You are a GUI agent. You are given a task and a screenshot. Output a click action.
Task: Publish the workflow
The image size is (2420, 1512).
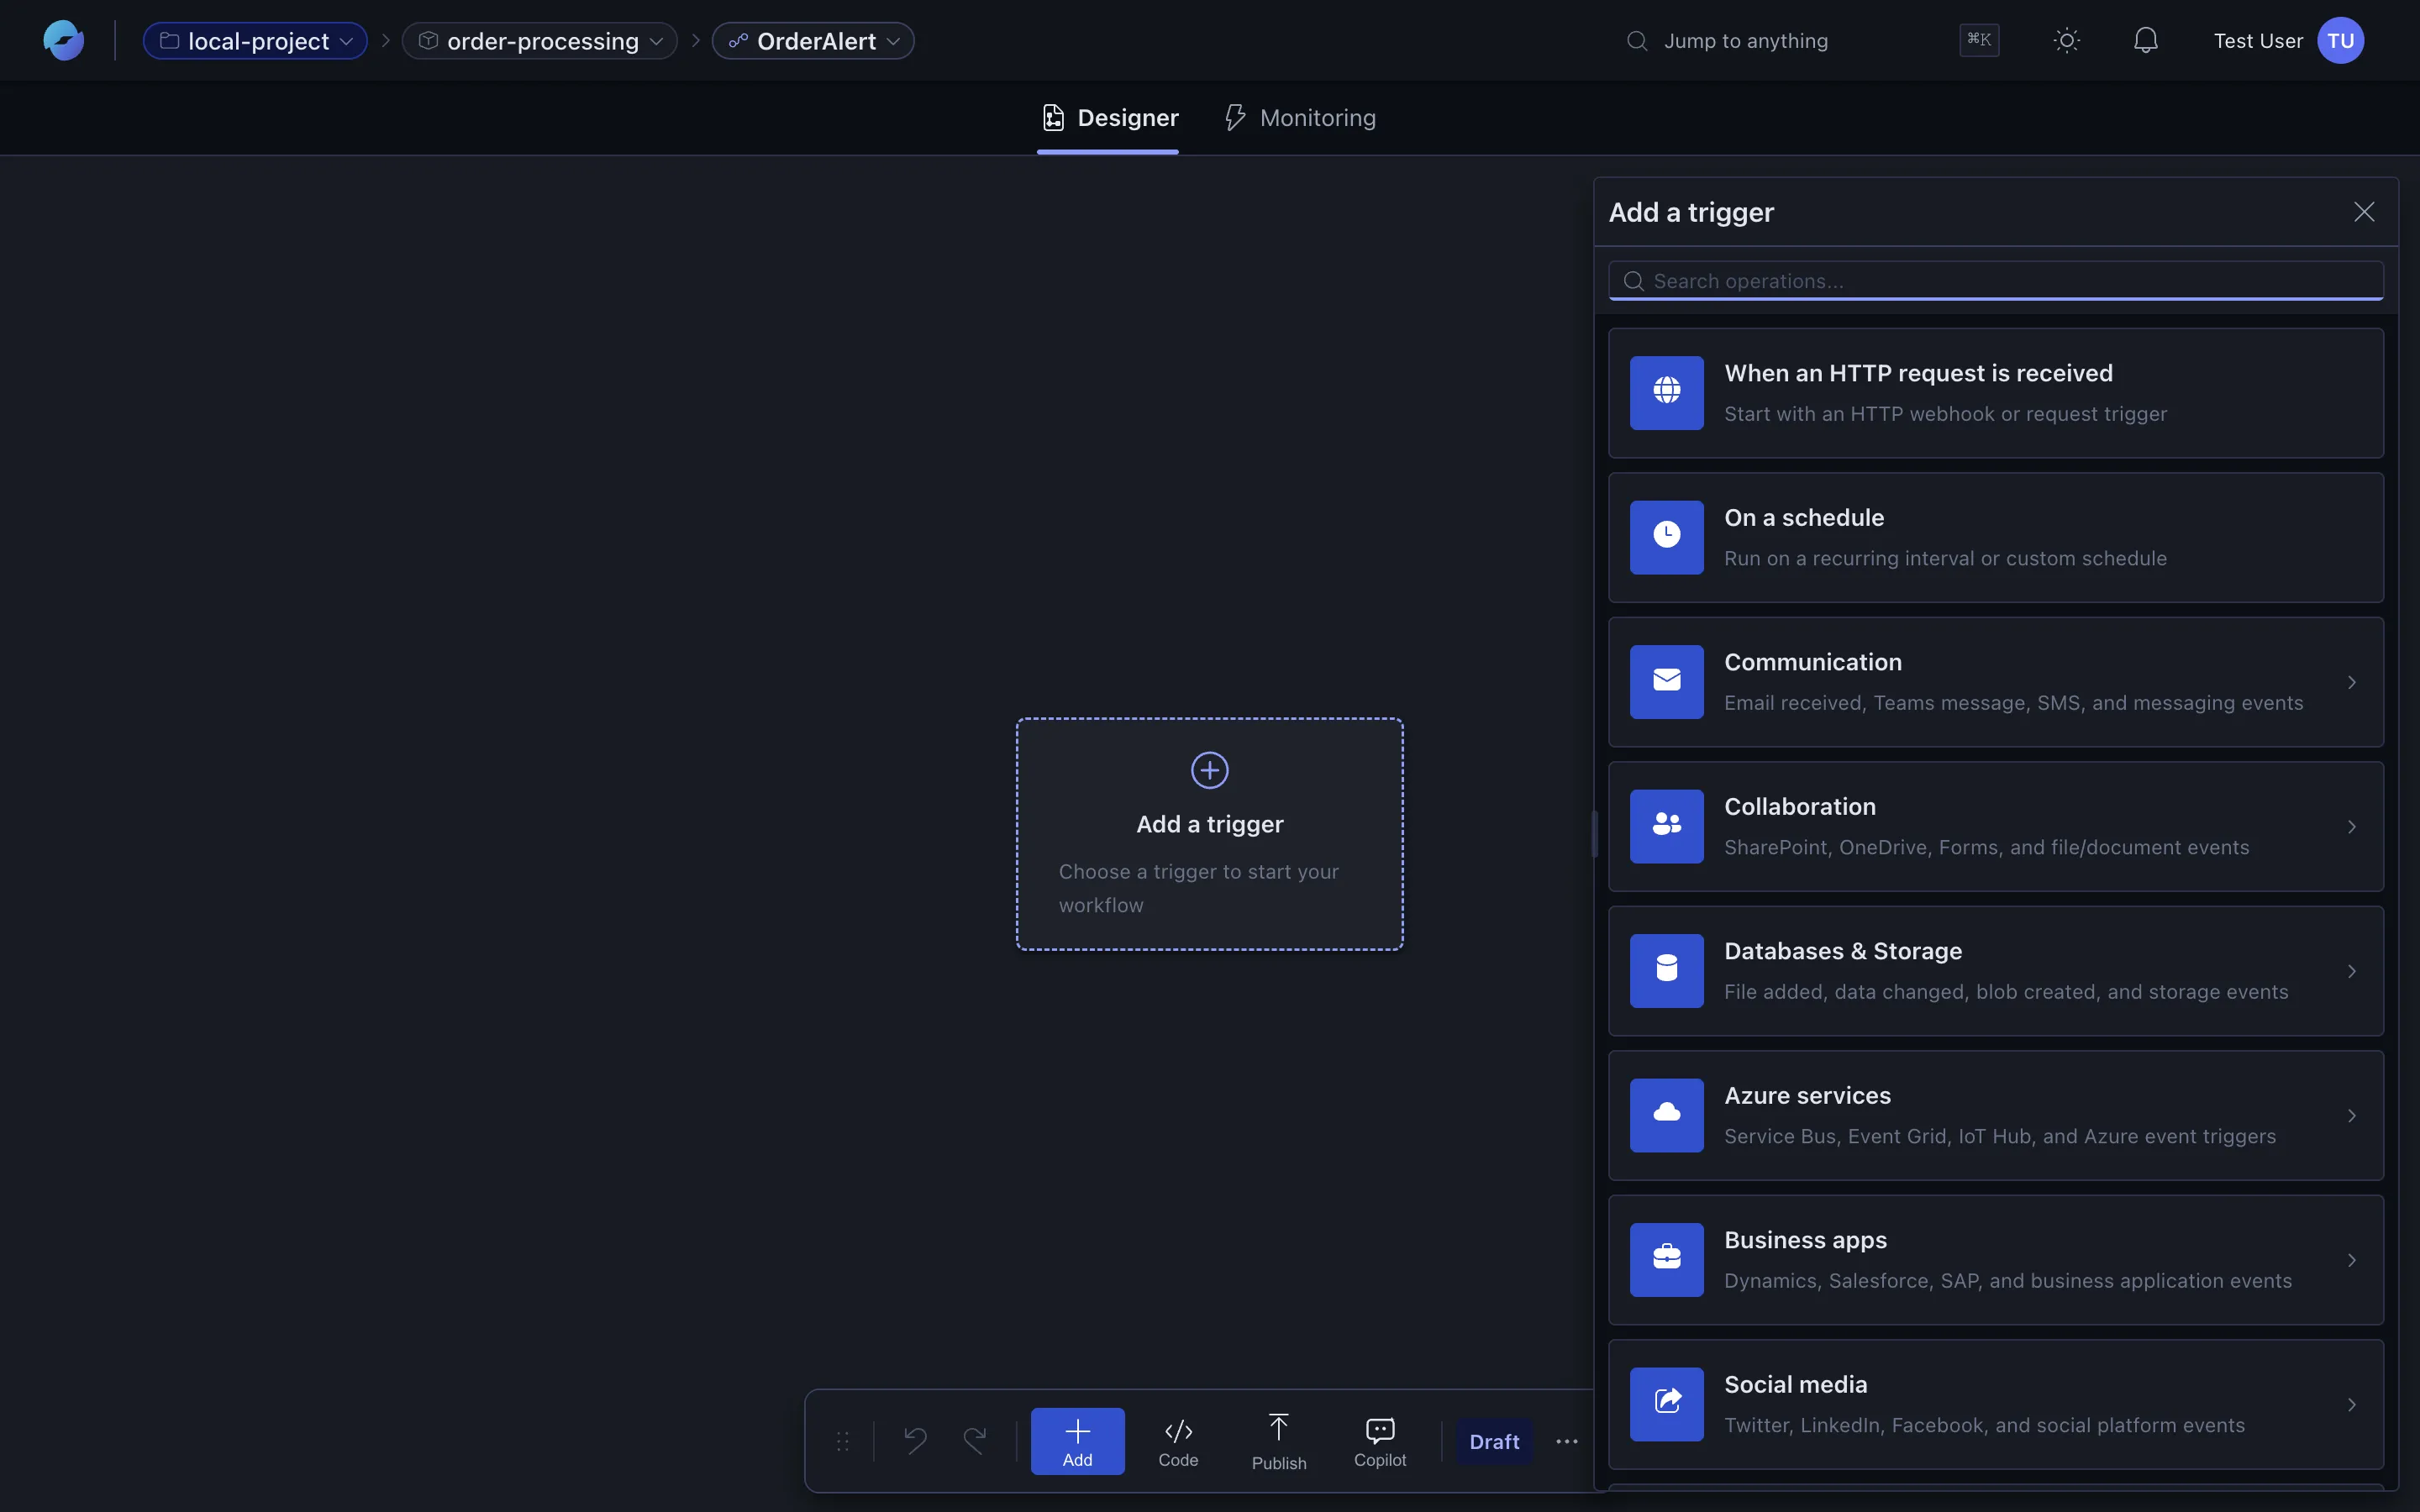pyautogui.click(x=1279, y=1441)
